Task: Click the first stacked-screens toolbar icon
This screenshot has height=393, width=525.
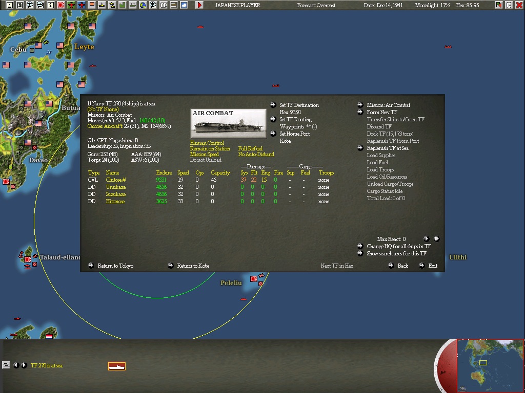Action: tap(30, 5)
